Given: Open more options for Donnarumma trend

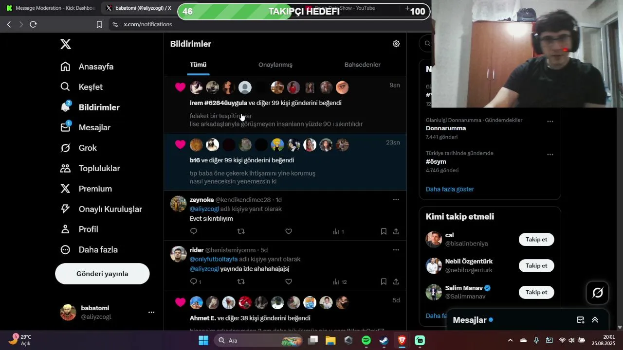Looking at the screenshot, I should tap(550, 121).
